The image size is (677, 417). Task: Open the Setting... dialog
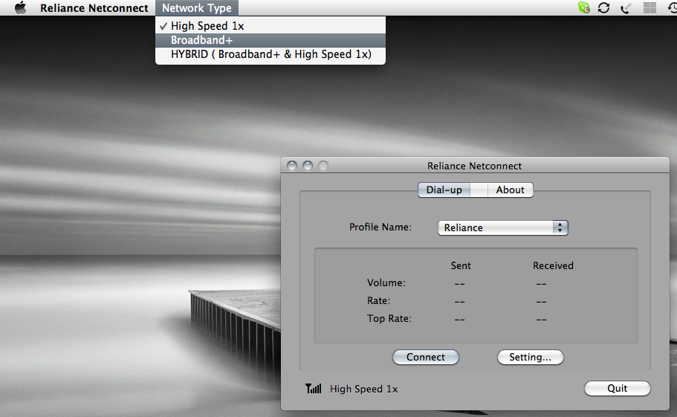pyautogui.click(x=530, y=357)
